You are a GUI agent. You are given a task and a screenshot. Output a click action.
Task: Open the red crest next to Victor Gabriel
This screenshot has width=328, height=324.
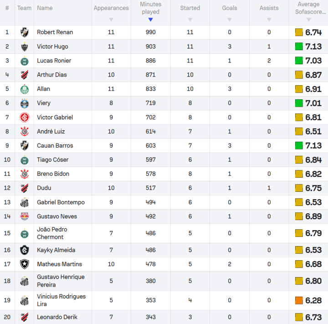pos(24,118)
